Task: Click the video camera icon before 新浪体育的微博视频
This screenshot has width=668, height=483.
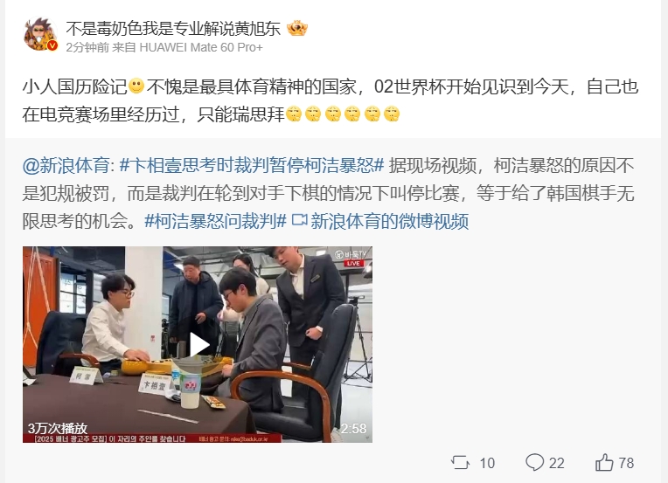Action: click(x=299, y=220)
